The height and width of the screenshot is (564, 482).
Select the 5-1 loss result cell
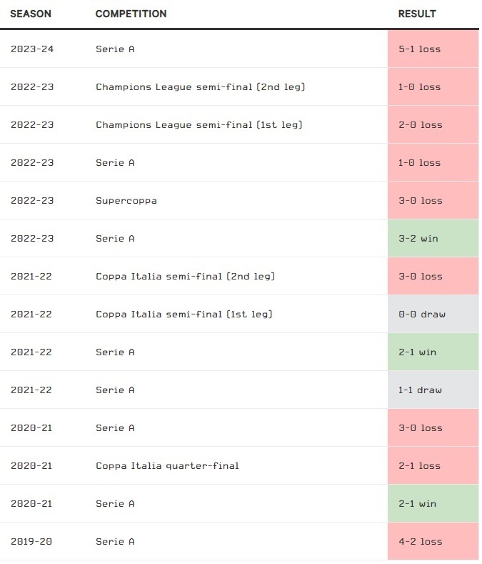pyautogui.click(x=432, y=49)
